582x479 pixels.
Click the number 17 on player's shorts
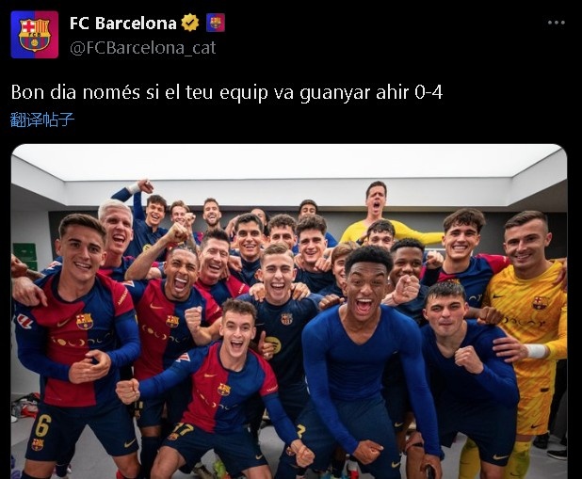(x=183, y=429)
